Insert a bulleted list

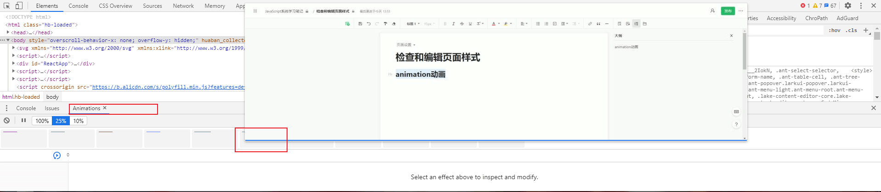coord(538,24)
